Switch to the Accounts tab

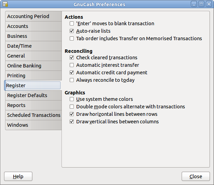click(x=33, y=26)
